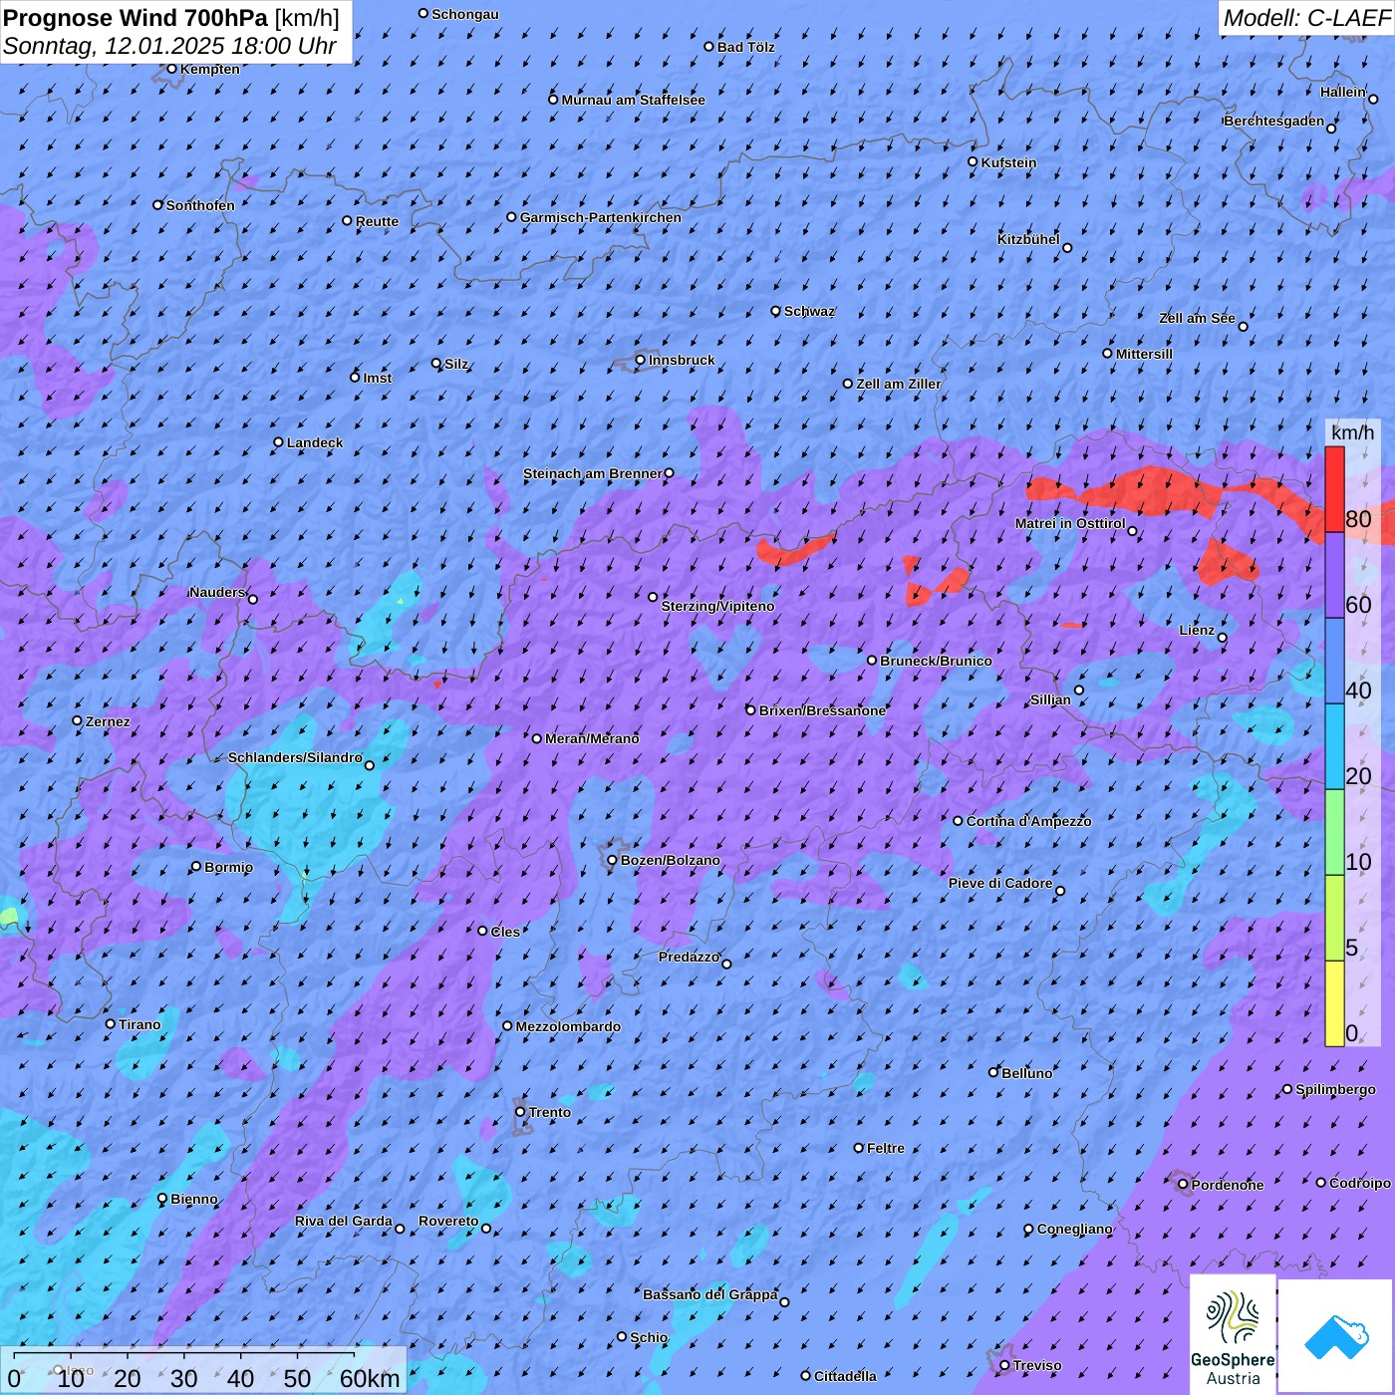The image size is (1395, 1395).
Task: Click the Kempten city marker
Action: [171, 69]
